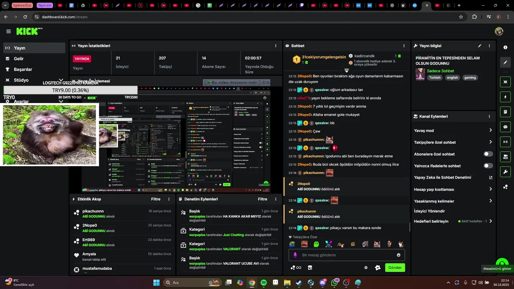This screenshot has height=289, width=514.
Task: Switch to Yayın için browser tab group
Action: [x=45, y=6]
